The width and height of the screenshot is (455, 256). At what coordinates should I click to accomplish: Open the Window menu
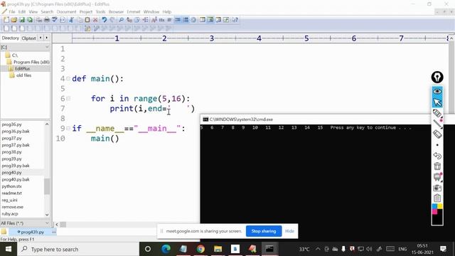click(151, 11)
